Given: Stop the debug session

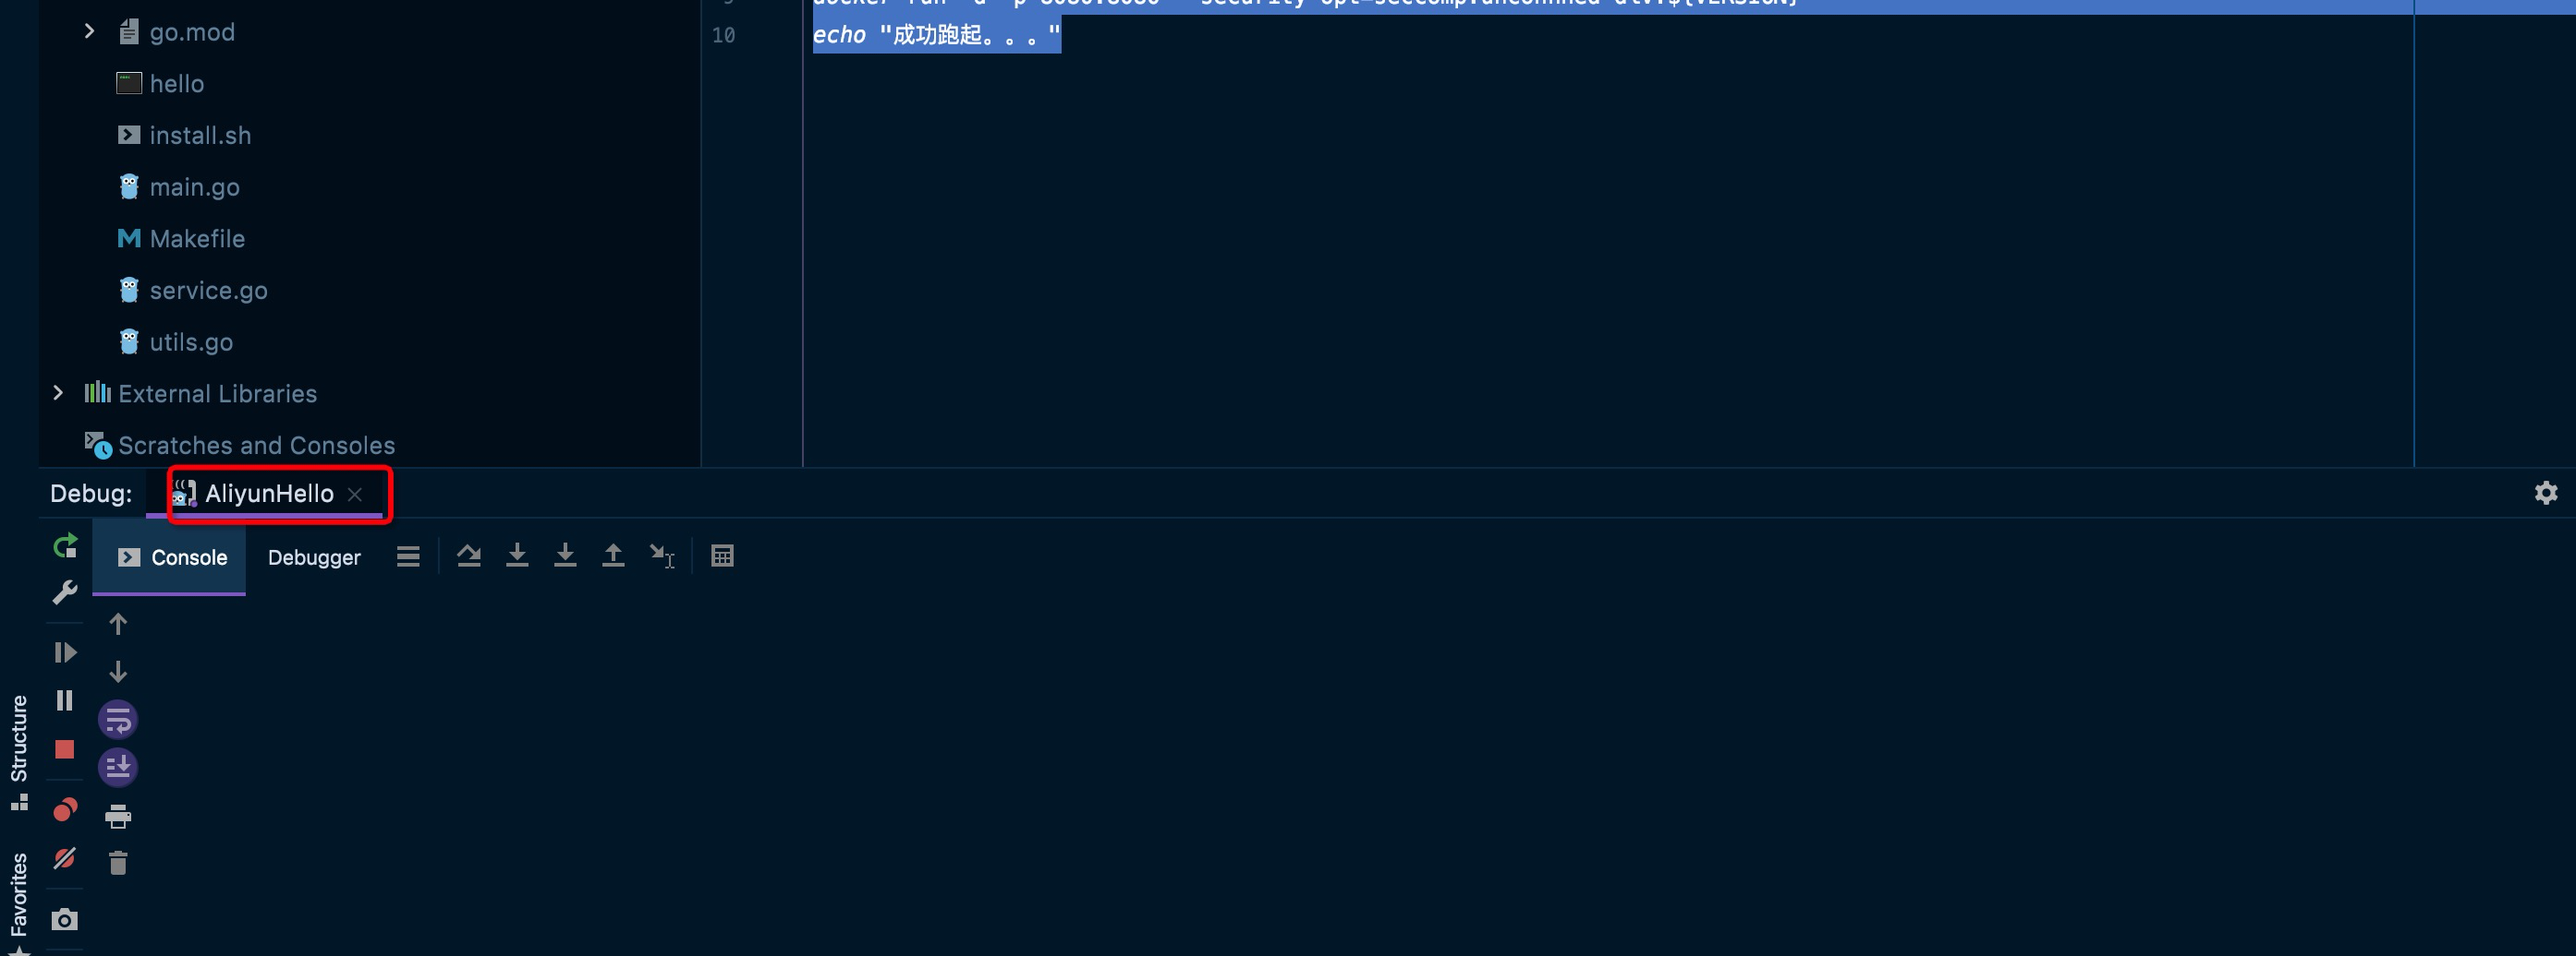Looking at the screenshot, I should tap(64, 749).
